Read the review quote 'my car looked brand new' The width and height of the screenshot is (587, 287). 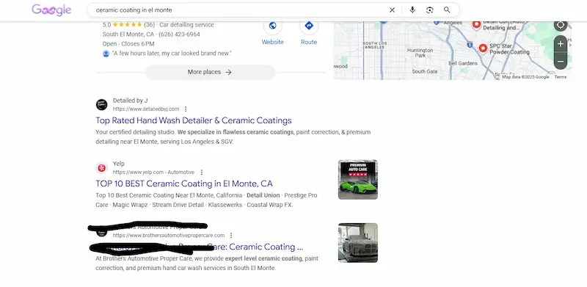[172, 53]
